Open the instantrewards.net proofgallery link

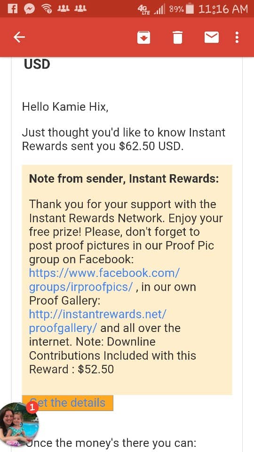(x=98, y=321)
